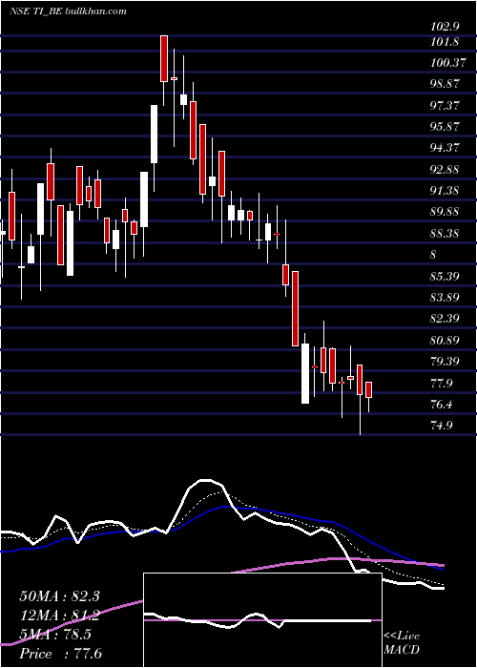The image size is (477, 668).
Task: Click the 89.88 price label
Action: click(x=446, y=212)
